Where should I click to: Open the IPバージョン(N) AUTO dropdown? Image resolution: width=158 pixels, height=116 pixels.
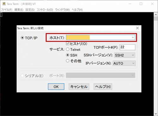tap(124, 63)
